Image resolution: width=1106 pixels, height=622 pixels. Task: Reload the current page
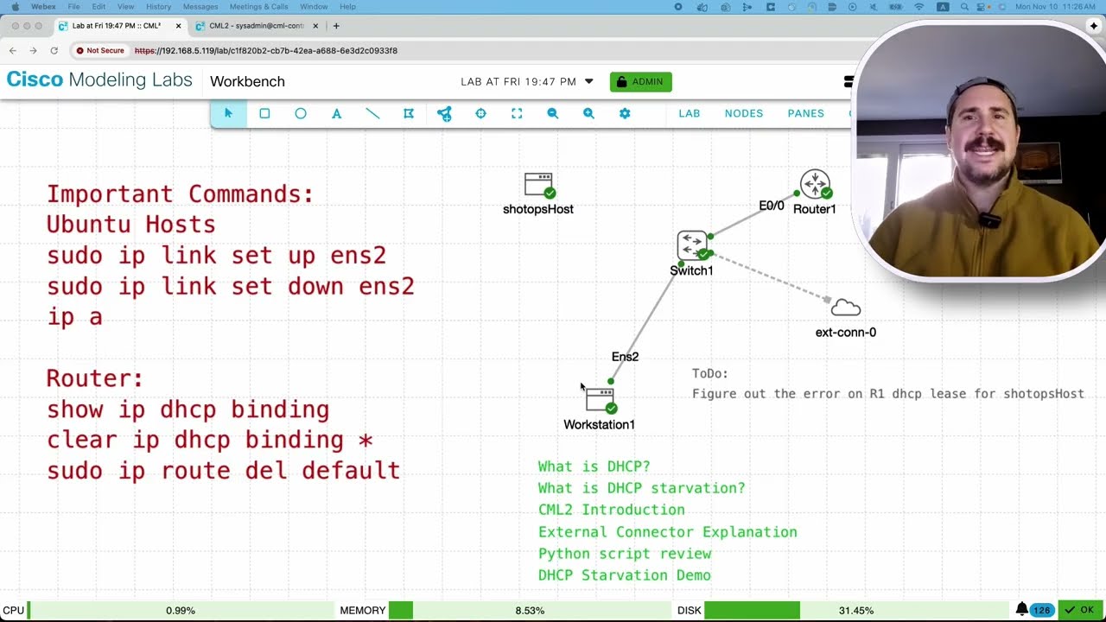54,51
